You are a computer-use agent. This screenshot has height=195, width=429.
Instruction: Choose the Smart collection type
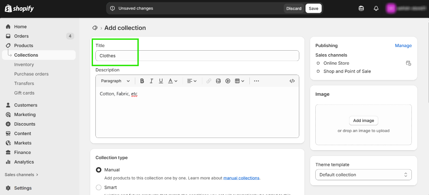pyautogui.click(x=99, y=187)
